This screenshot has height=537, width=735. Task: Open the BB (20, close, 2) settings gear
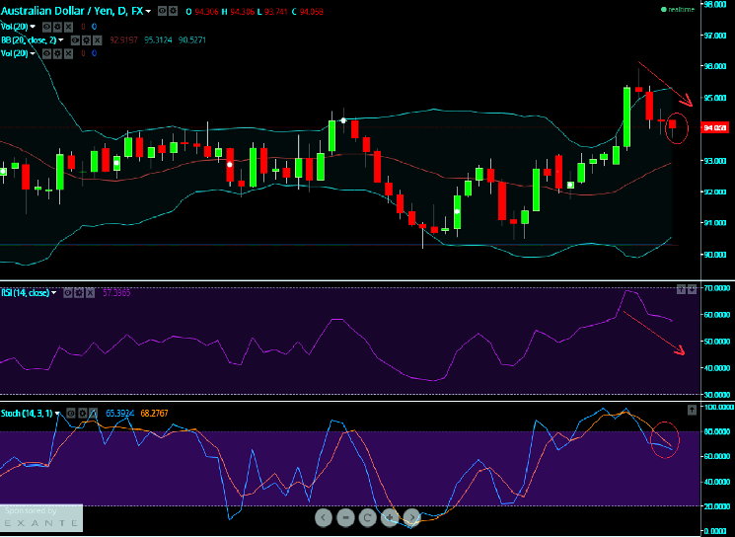(x=86, y=40)
